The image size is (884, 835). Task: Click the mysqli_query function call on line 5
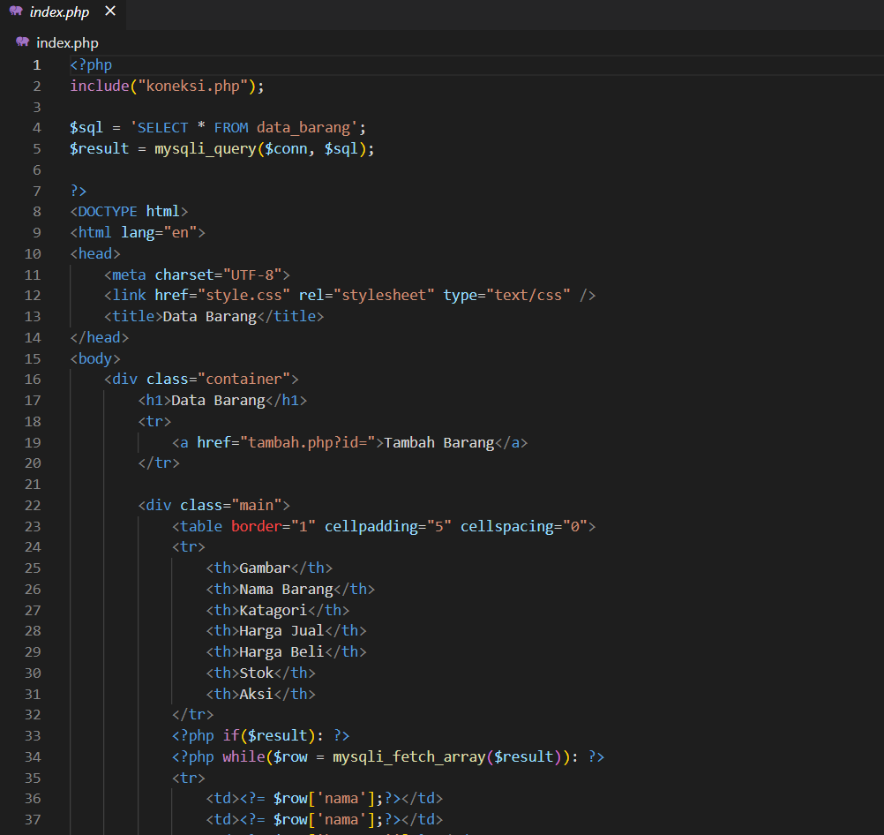[205, 148]
